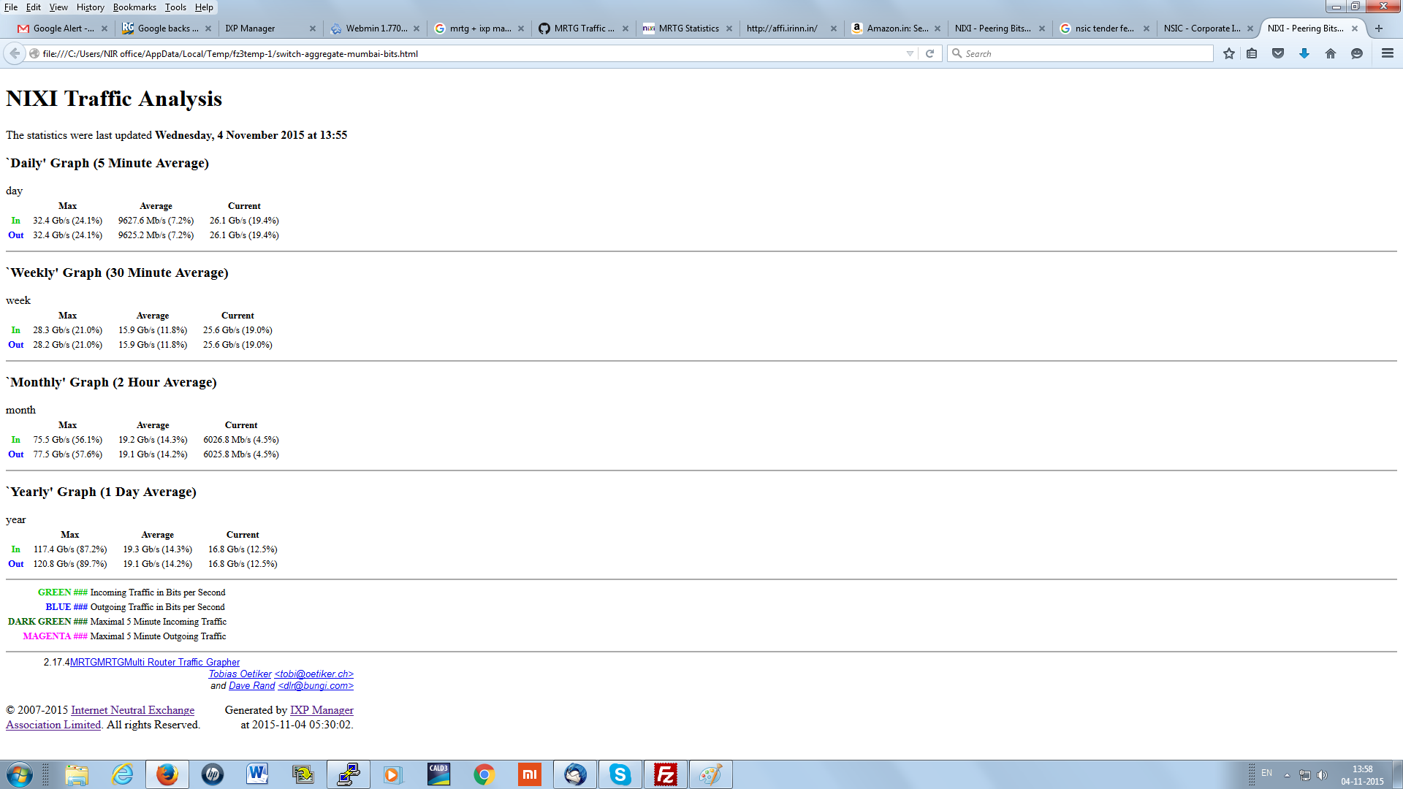Open URL history dropdown arrow in address bar
The height and width of the screenshot is (789, 1403).
pos(910,53)
